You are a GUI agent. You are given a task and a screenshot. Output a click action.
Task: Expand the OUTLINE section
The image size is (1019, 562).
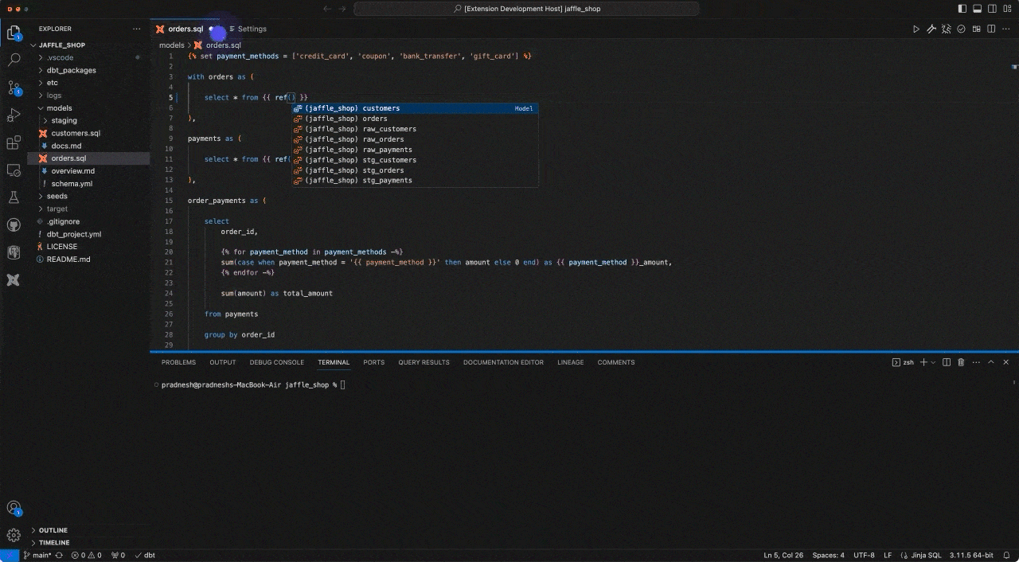[88, 530]
